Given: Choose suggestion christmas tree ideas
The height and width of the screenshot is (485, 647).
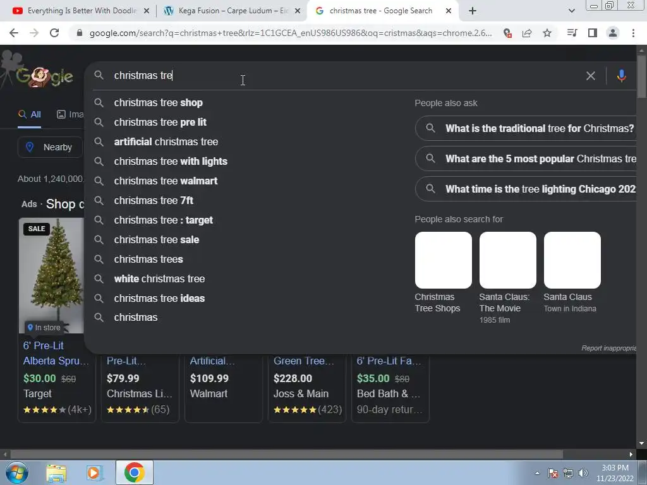Looking at the screenshot, I should point(159,299).
